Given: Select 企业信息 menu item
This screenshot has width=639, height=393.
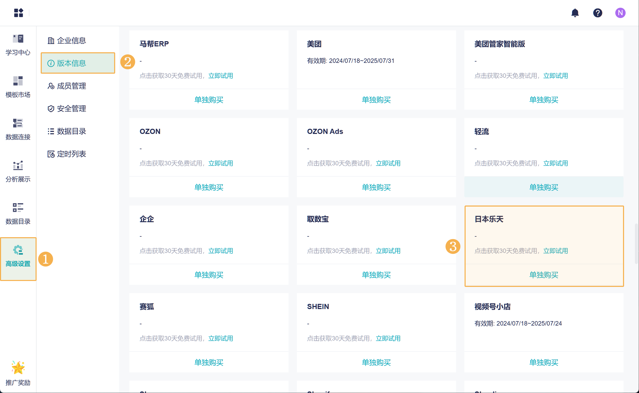Looking at the screenshot, I should (x=71, y=40).
